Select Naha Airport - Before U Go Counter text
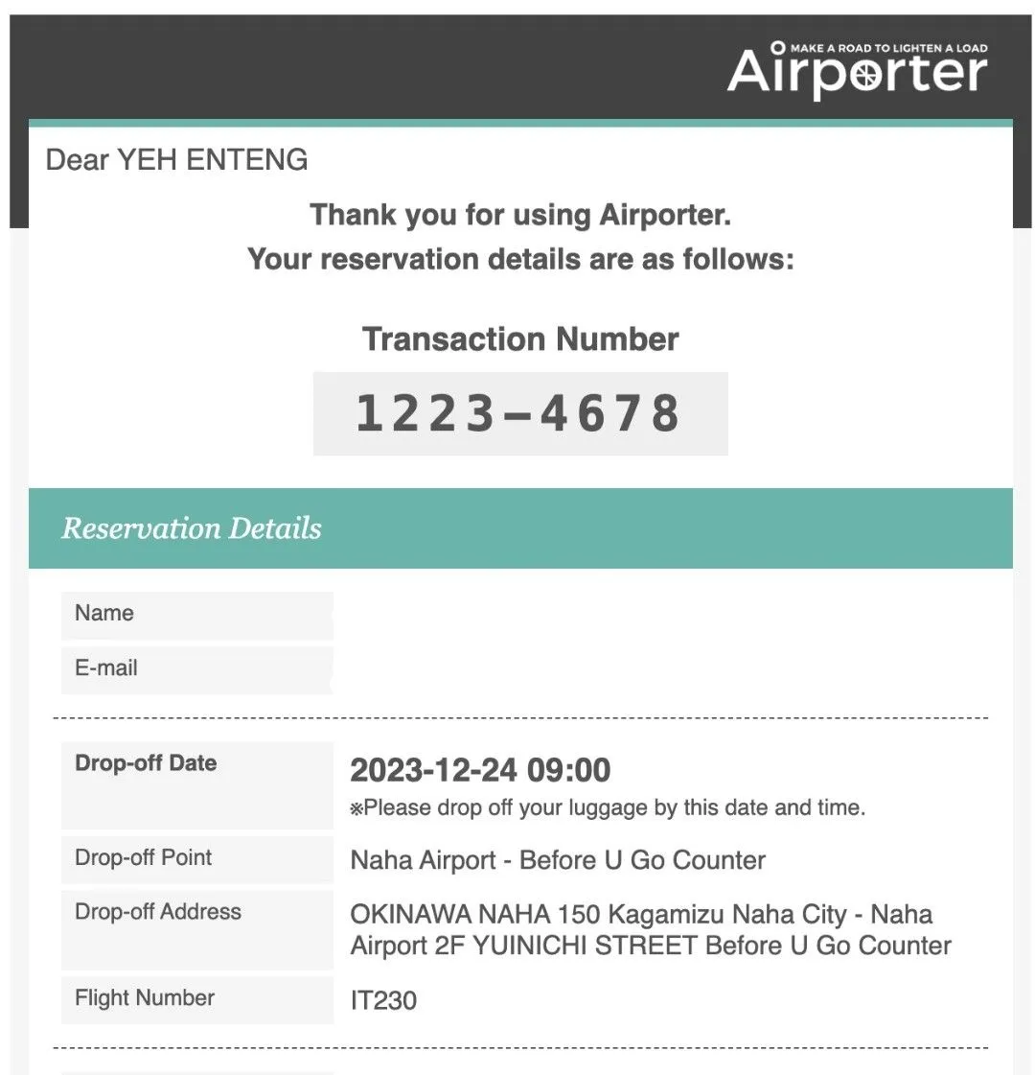This screenshot has width=1035, height=1075. (x=558, y=860)
